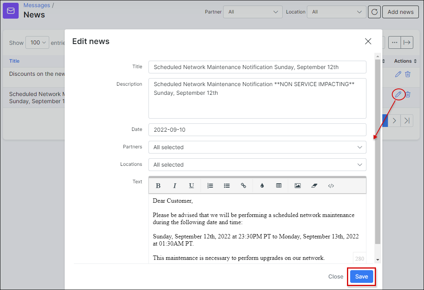This screenshot has height=290, width=424.
Task: Expand the Locations All selected dropdown
Action: 257,165
